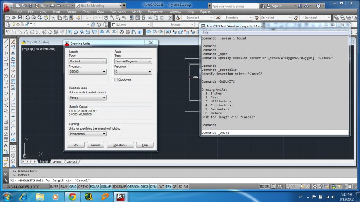Open the Format menu
Screen dimensions: 360x202
[x=72, y=12]
